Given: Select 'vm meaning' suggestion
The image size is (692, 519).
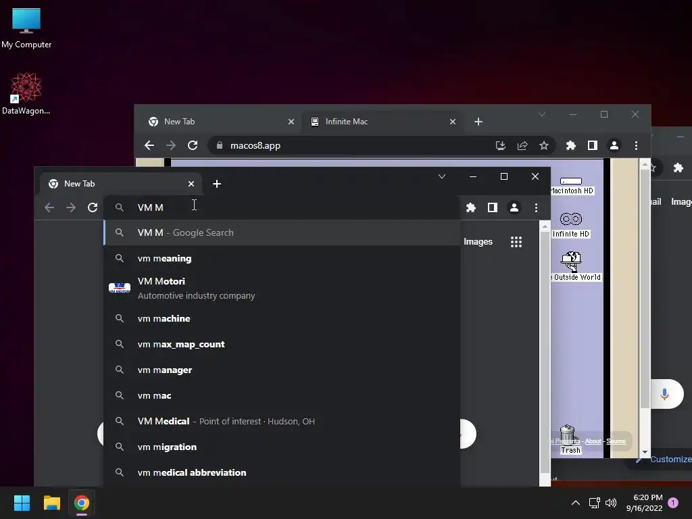Looking at the screenshot, I should tap(282, 258).
